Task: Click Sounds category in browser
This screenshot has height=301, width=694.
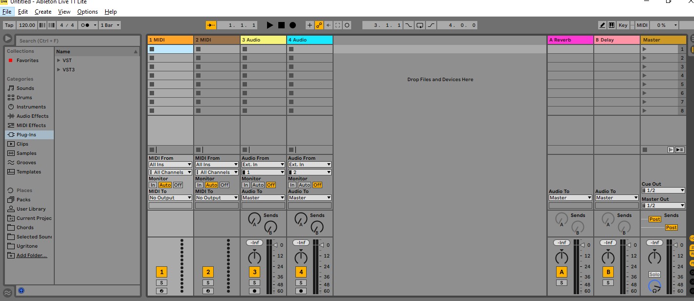Action: [25, 88]
